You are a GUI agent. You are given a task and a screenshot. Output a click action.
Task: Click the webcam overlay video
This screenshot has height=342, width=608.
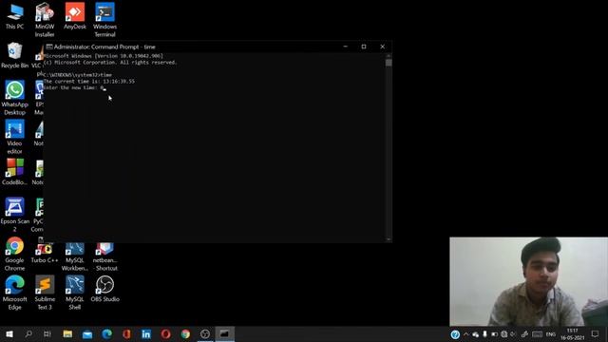528,281
